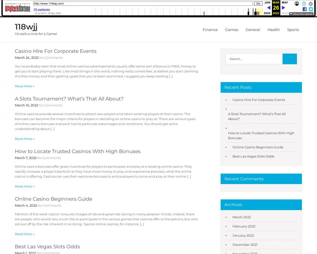This screenshot has height=254, width=317.
Task: Open No Comments on Casino Hire post
Action: tap(51, 58)
